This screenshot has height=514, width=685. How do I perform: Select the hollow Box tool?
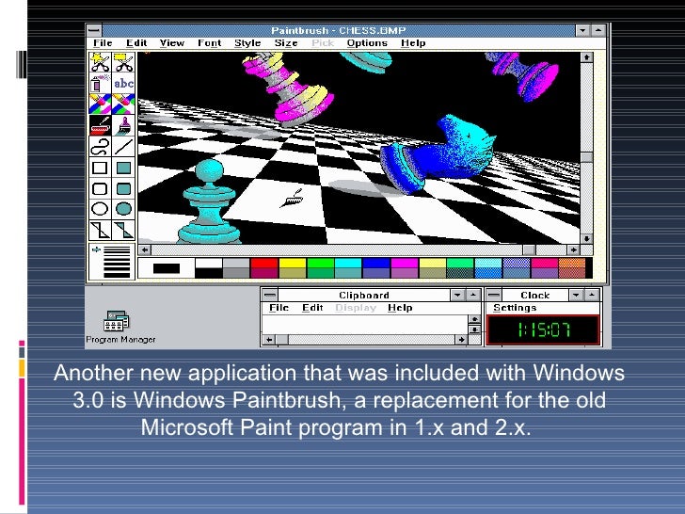[100, 168]
